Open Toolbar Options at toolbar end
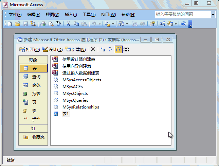 tap(190, 24)
